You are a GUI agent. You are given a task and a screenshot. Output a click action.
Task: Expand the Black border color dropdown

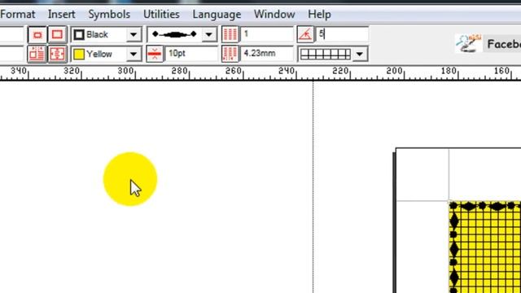click(x=134, y=34)
